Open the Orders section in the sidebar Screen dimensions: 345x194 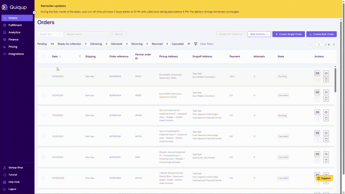[x=17, y=18]
